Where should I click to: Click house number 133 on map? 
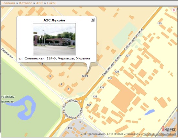102,87
